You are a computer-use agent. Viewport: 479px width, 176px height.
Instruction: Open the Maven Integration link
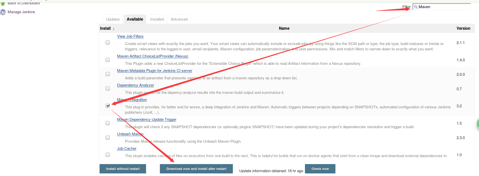[x=132, y=100]
